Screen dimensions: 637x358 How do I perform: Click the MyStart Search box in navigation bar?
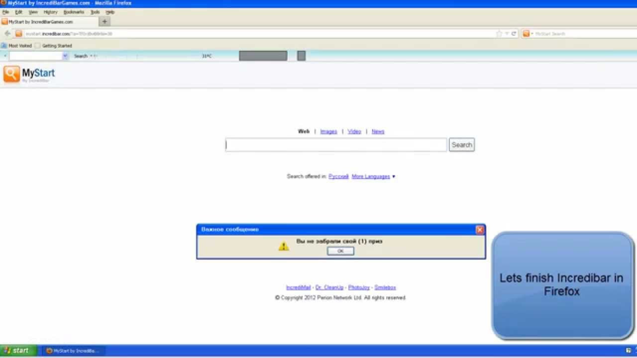pyautogui.click(x=582, y=34)
